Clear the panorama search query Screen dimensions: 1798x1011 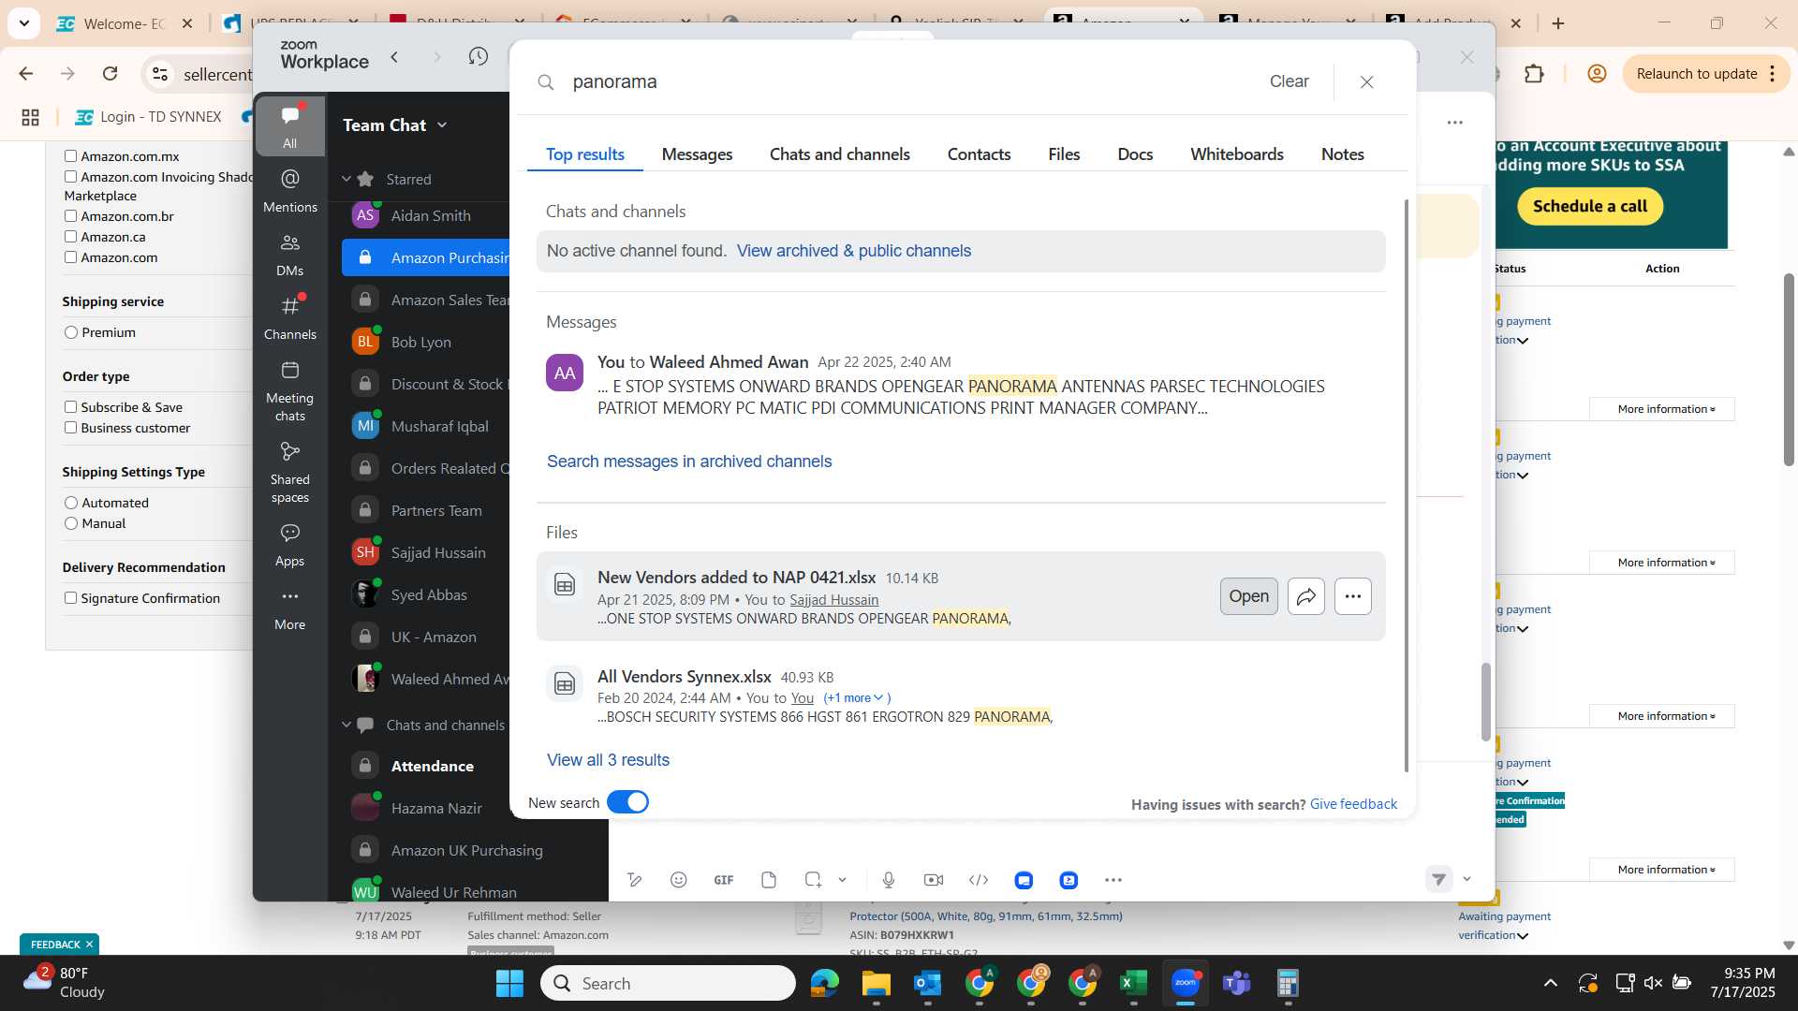[1289, 81]
